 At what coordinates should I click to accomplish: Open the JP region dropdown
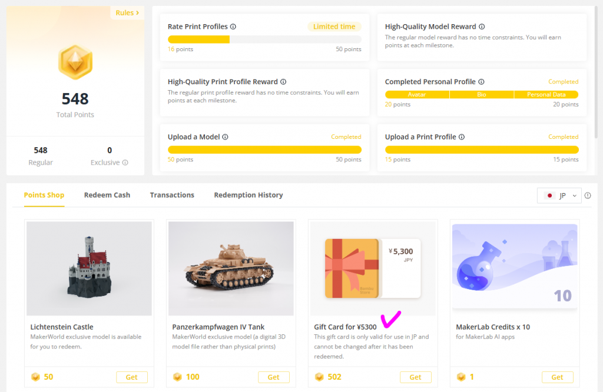(x=559, y=196)
